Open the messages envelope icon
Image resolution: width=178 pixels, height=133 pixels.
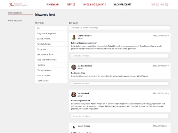(162, 5)
